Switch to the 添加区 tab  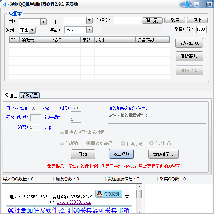pyautogui.click(x=11, y=96)
